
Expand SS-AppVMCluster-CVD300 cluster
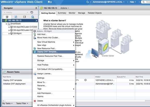[9, 27]
